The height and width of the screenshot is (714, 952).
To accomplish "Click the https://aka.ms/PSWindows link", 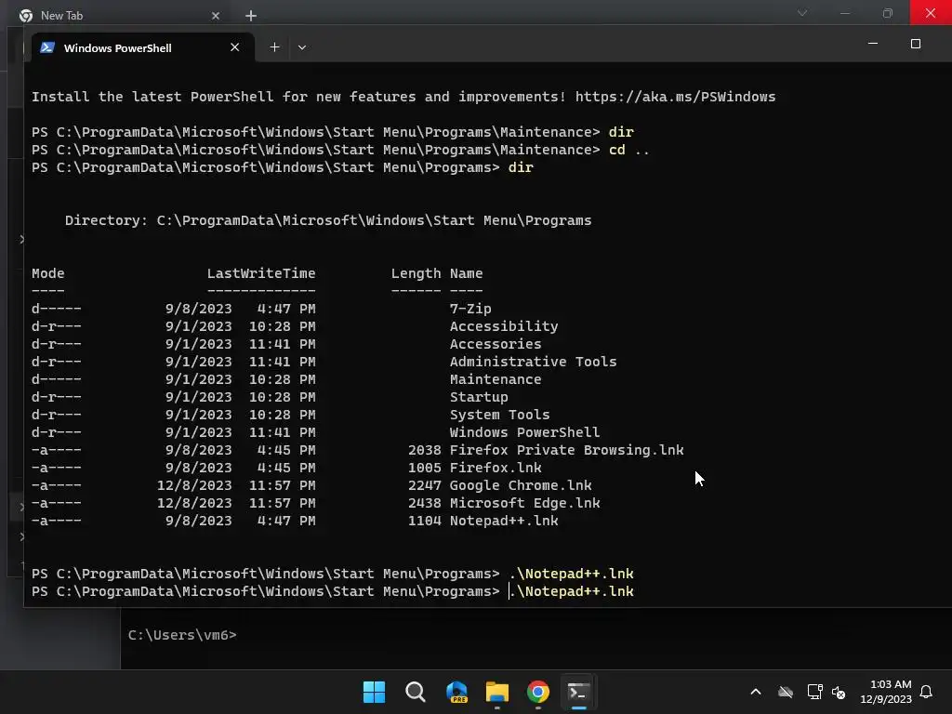I will point(675,97).
